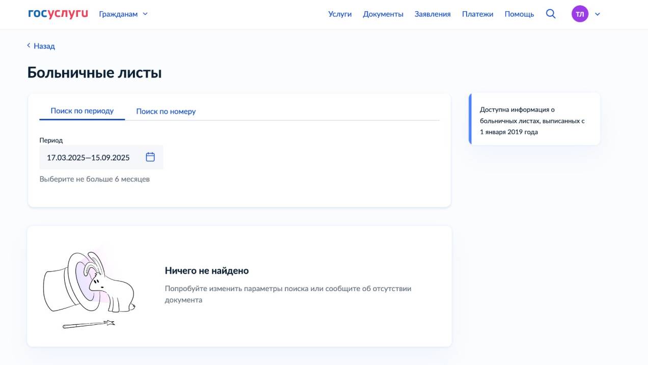
Task: Open the calendar icon in Период field
Action: click(x=150, y=157)
